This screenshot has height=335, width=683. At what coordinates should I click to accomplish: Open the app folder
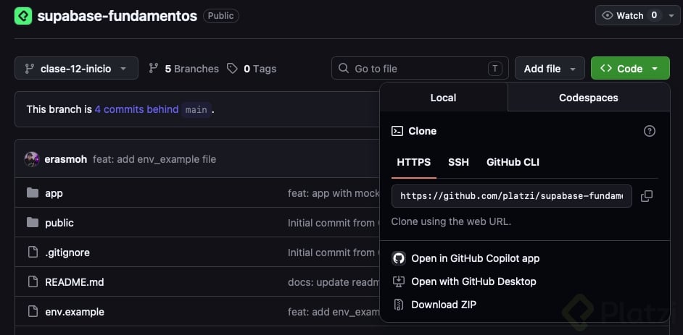(x=54, y=193)
